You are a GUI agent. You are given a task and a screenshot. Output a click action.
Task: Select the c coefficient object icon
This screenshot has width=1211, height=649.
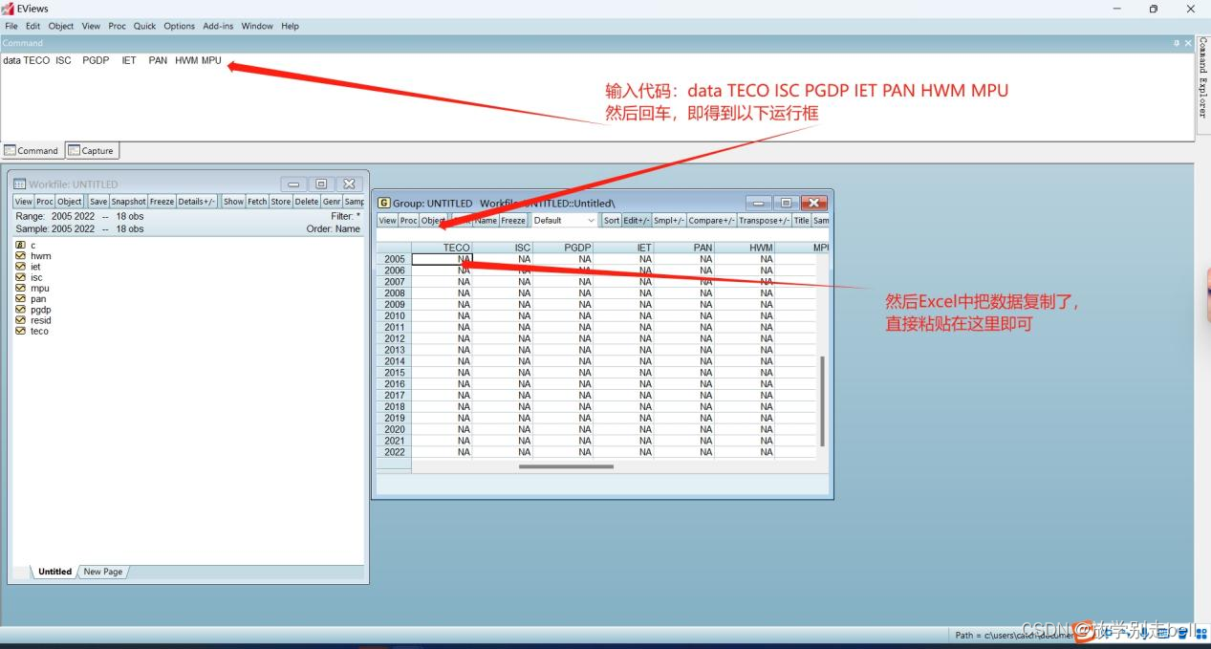pos(20,246)
